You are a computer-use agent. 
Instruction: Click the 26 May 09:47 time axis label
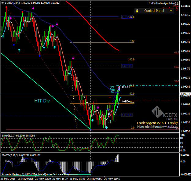click(x=95, y=179)
